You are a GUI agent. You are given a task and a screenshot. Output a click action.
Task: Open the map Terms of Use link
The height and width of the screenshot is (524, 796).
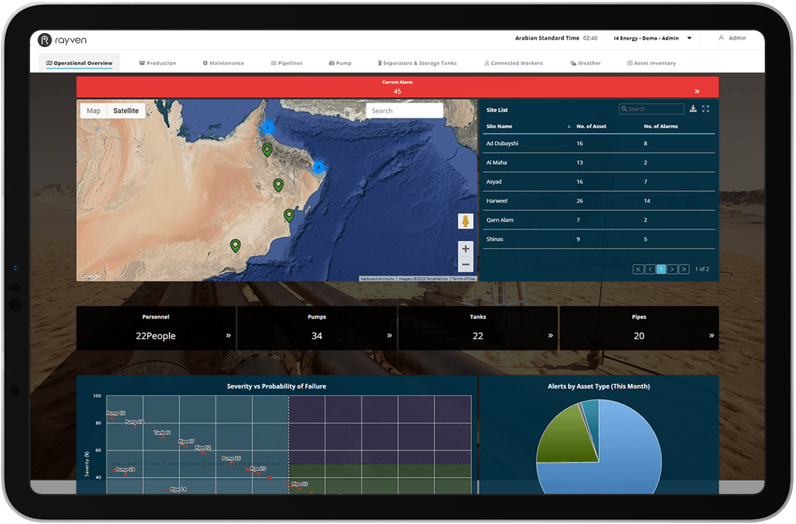pyautogui.click(x=464, y=279)
